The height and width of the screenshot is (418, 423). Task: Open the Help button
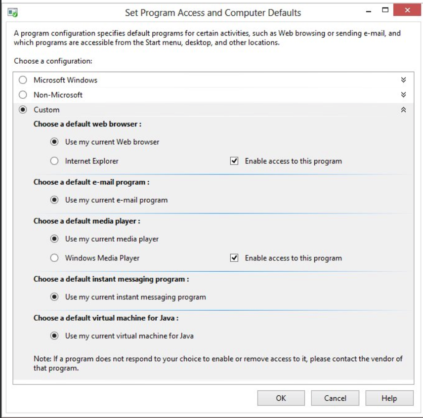(389, 398)
